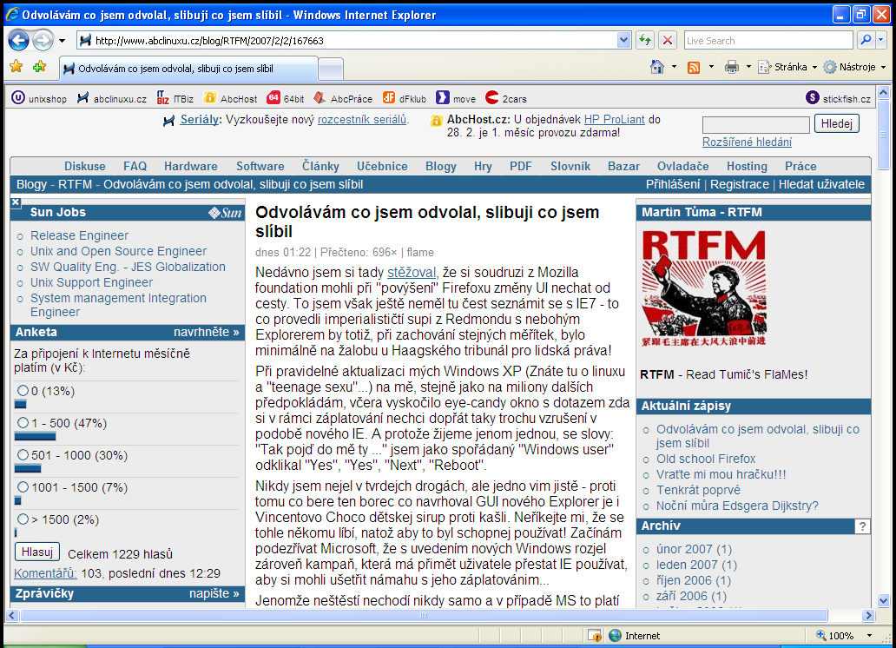The height and width of the screenshot is (648, 896).
Task: Submit the poll with Hlasuj button
Action: 37,552
